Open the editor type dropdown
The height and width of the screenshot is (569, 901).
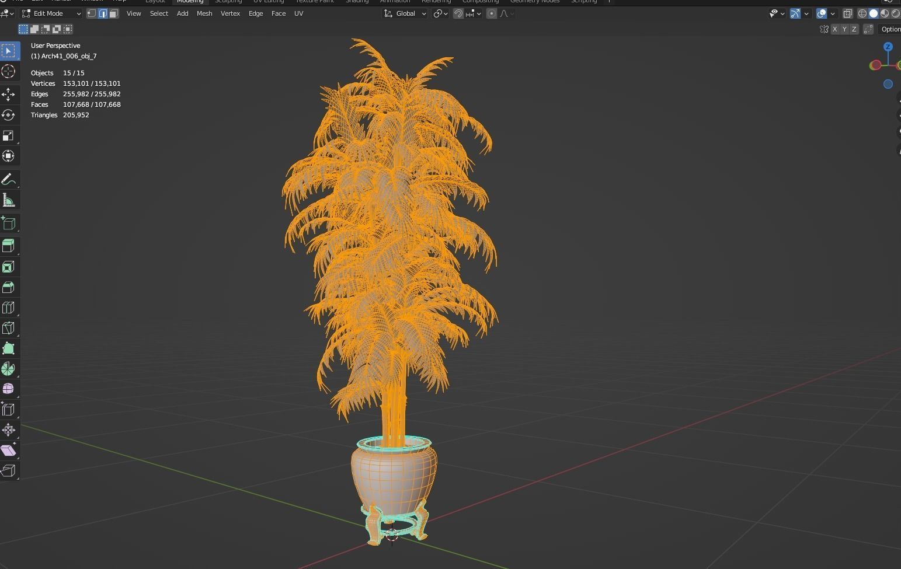8,13
